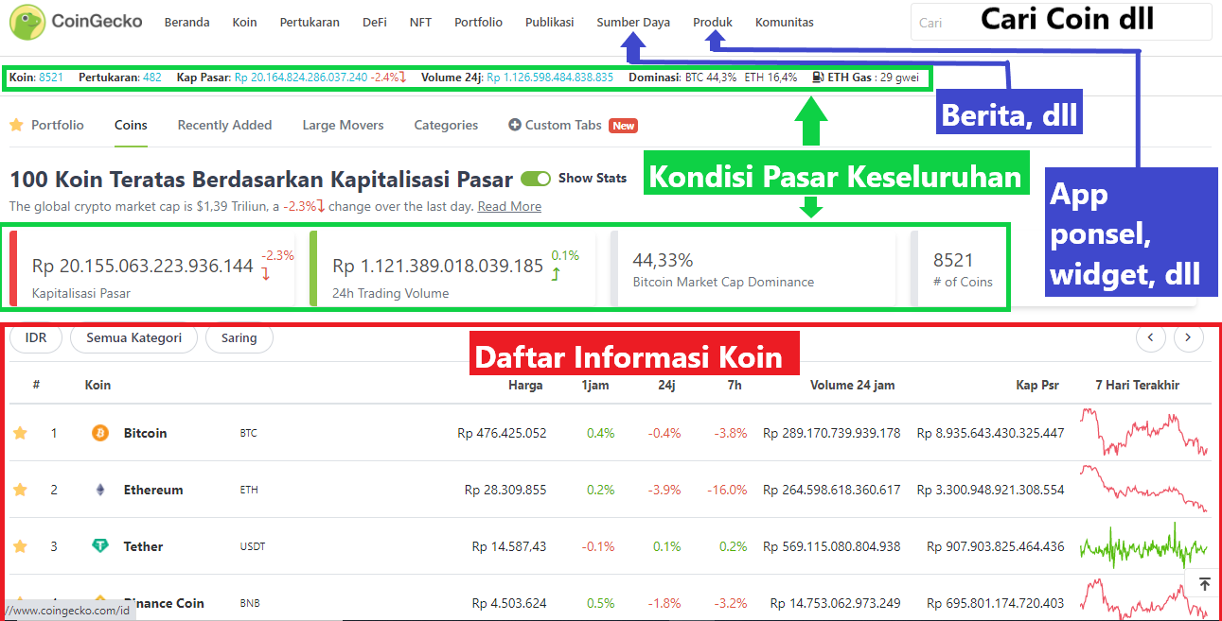This screenshot has height=621, width=1222.
Task: Click Ethereum's 7-day sparkline chart
Action: [x=1143, y=490]
